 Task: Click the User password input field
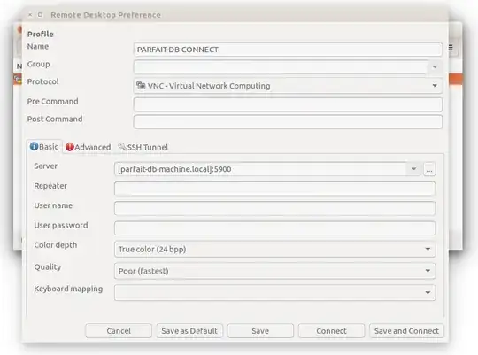pos(274,228)
